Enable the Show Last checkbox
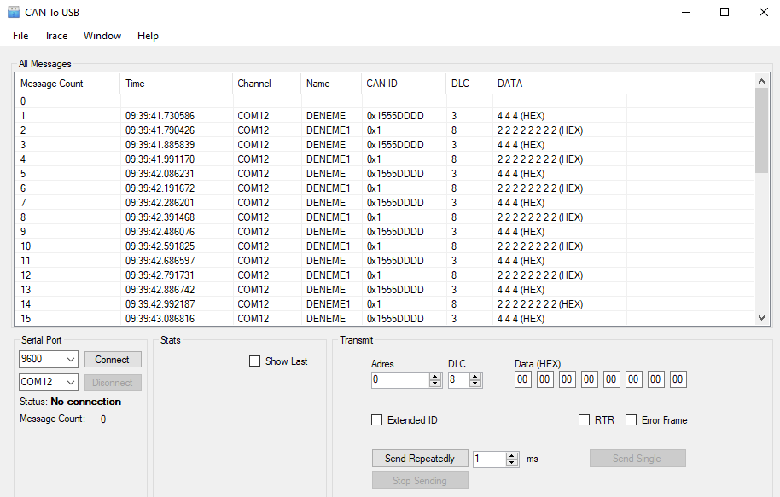 click(x=254, y=361)
